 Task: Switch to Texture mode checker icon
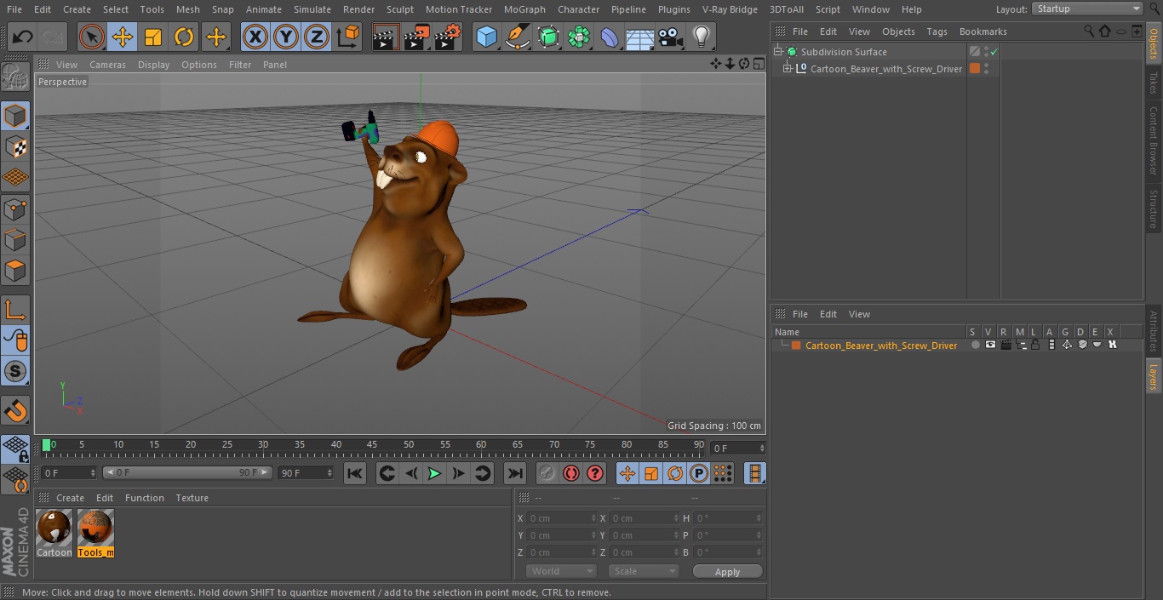pyautogui.click(x=15, y=146)
